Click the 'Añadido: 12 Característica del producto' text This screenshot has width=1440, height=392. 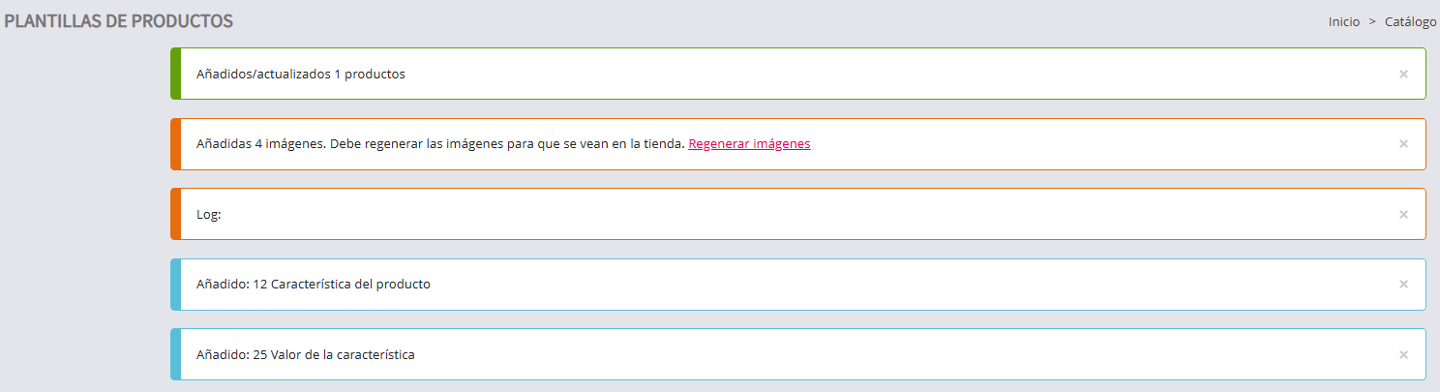click(313, 285)
